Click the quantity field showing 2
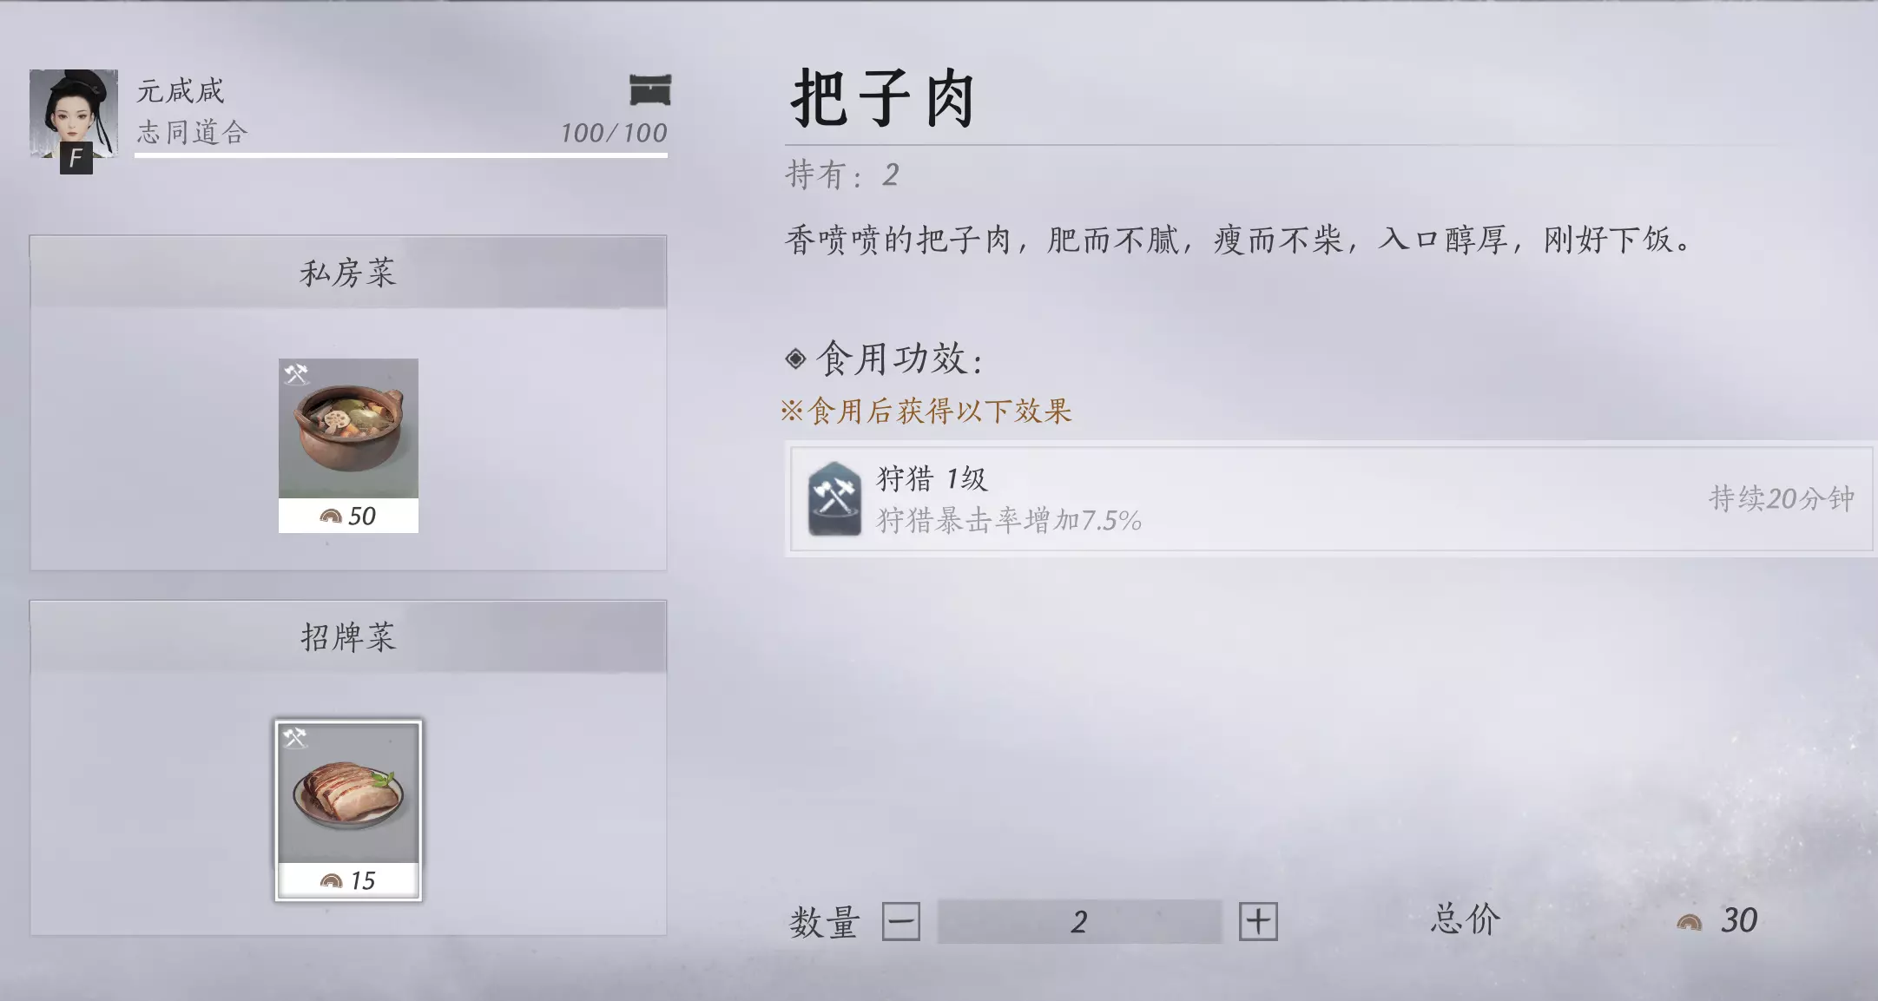The width and height of the screenshot is (1878, 1001). coord(1079,921)
